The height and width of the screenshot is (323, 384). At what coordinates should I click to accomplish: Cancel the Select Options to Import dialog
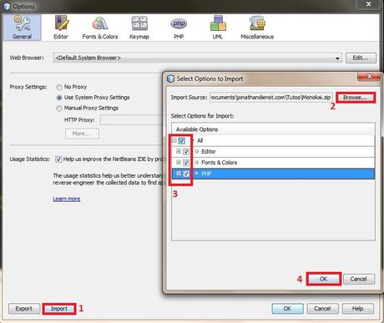[359, 279]
